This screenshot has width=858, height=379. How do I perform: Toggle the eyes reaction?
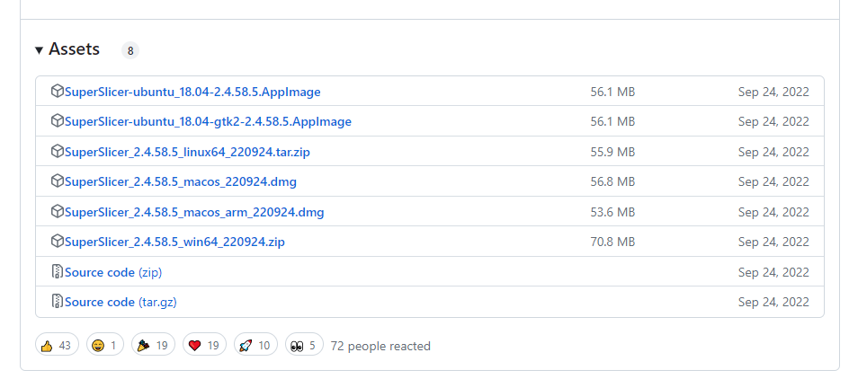[x=303, y=345]
